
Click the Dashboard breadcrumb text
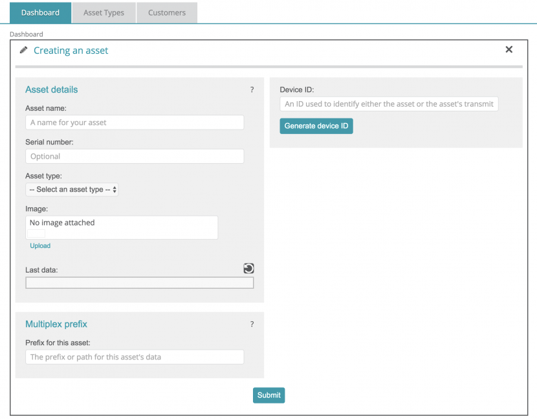click(x=27, y=34)
